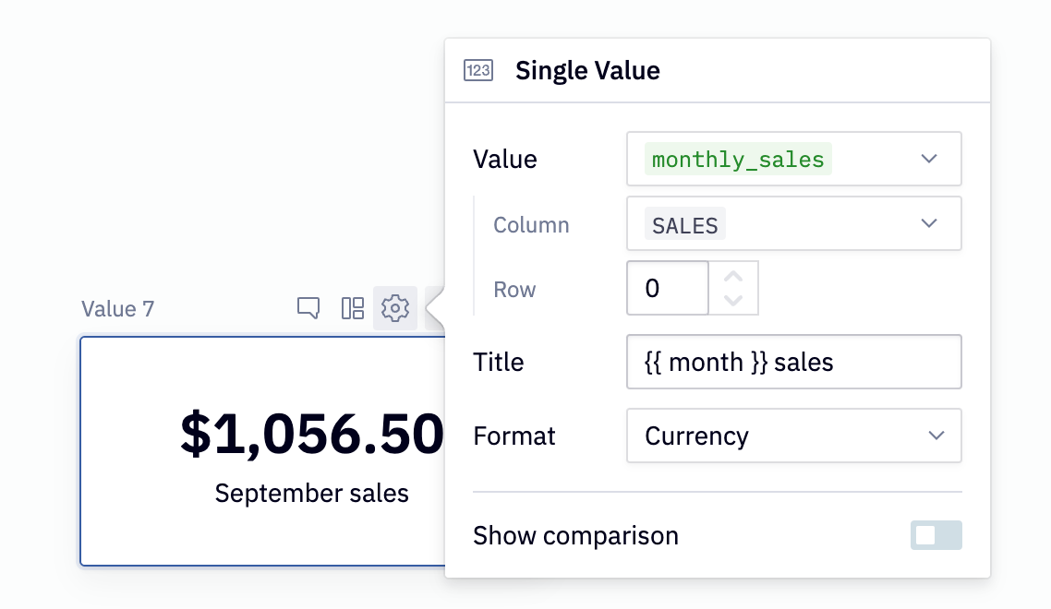Increment the Row value with the up arrow
Screen dimensions: 1051x609
pyautogui.click(x=732, y=275)
